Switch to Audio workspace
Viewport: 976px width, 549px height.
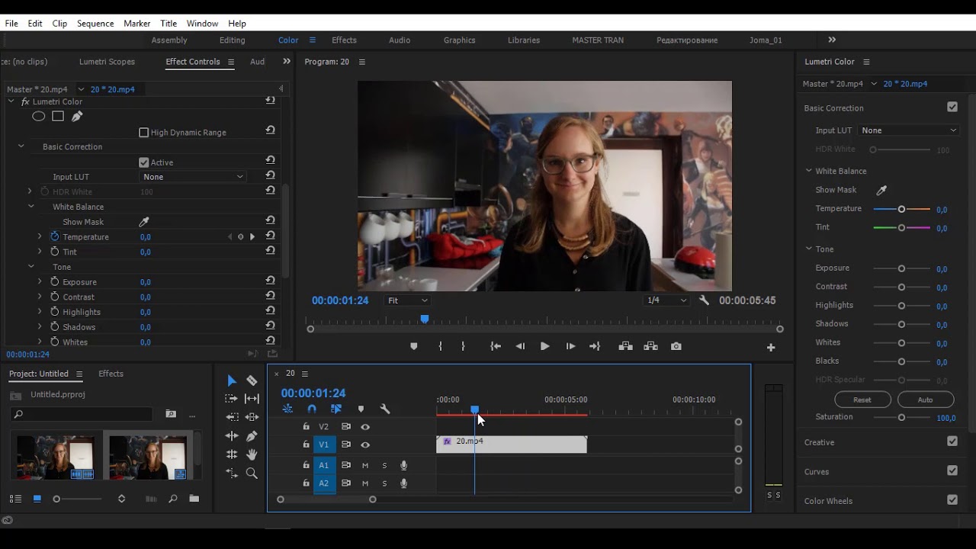pos(400,40)
